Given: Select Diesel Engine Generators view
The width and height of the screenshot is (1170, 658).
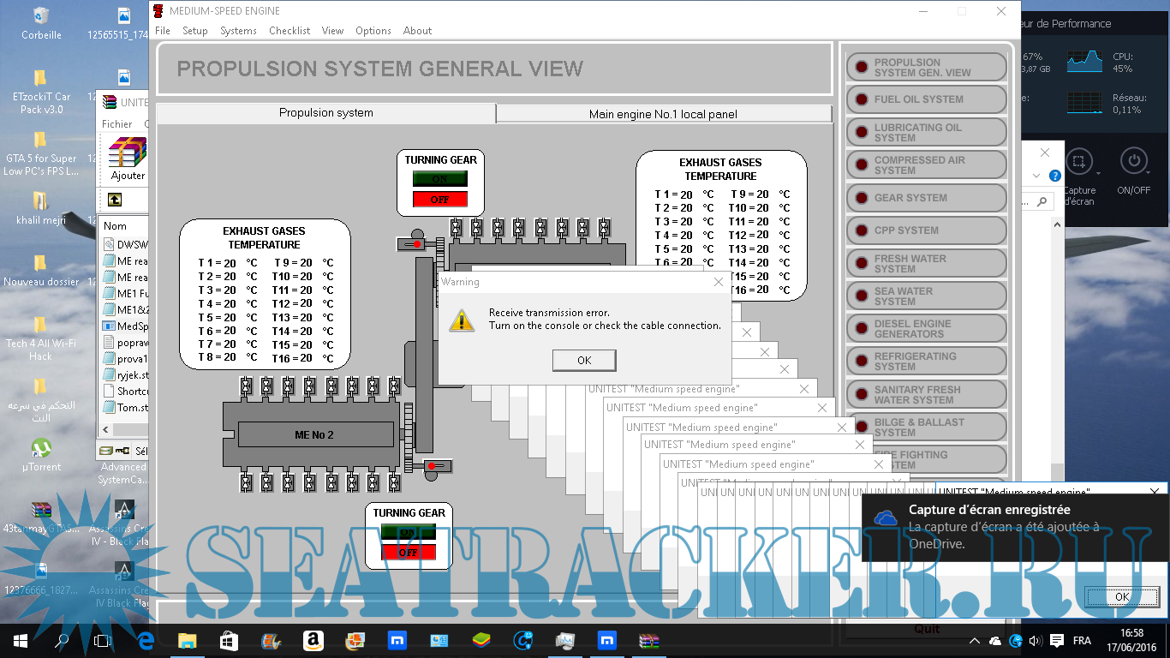Looking at the screenshot, I should 926,329.
